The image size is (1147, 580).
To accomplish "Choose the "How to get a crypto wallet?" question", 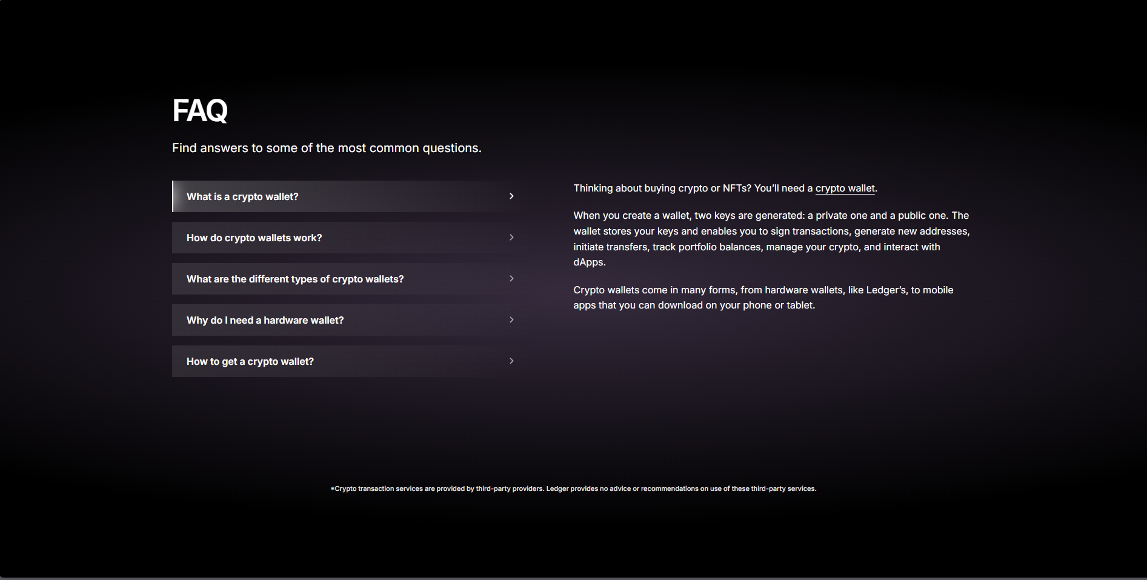I will pyautogui.click(x=250, y=362).
